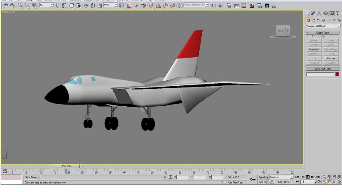
Task: Open the Selected key filter dropdown
Action: pyautogui.click(x=281, y=177)
